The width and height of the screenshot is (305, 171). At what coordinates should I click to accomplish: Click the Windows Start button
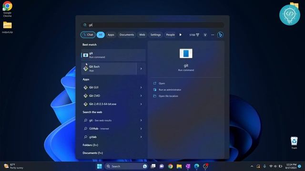(x=99, y=166)
